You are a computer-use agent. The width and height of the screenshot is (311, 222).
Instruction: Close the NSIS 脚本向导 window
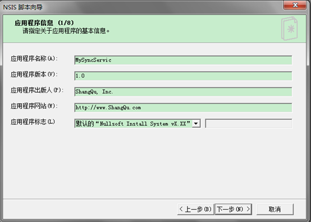(295, 5)
